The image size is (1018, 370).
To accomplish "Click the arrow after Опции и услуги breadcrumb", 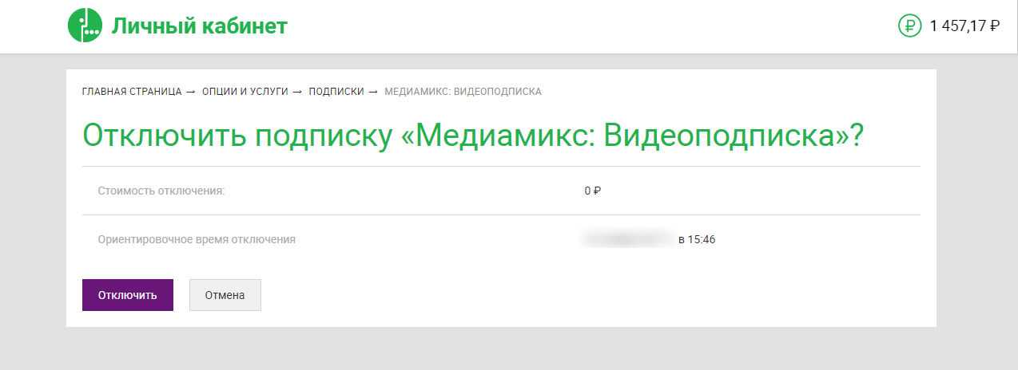I will [297, 92].
